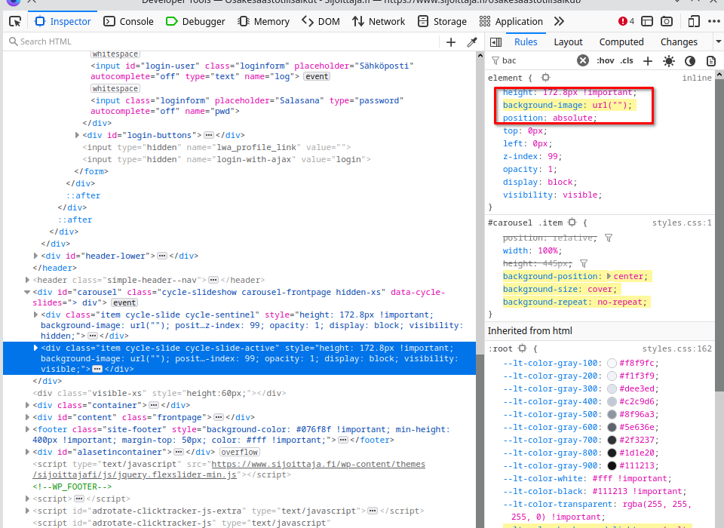The width and height of the screenshot is (724, 528).
Task: Highlight :root selector elements
Action: coord(522,348)
